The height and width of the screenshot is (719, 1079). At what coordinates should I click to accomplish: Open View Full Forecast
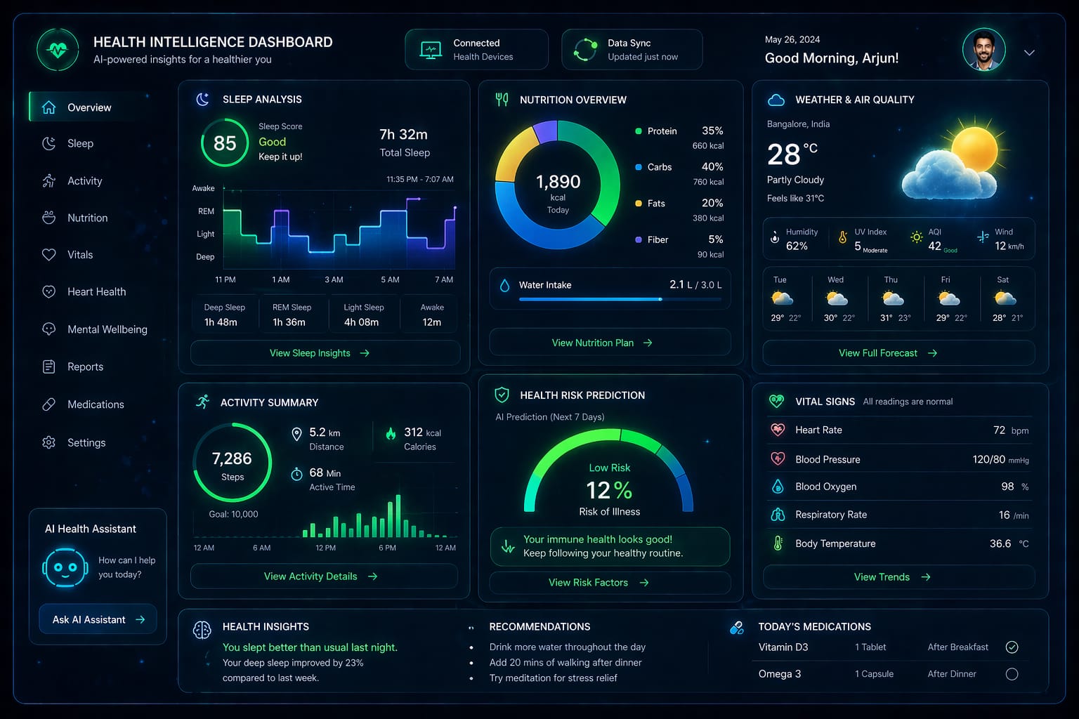[x=898, y=352]
